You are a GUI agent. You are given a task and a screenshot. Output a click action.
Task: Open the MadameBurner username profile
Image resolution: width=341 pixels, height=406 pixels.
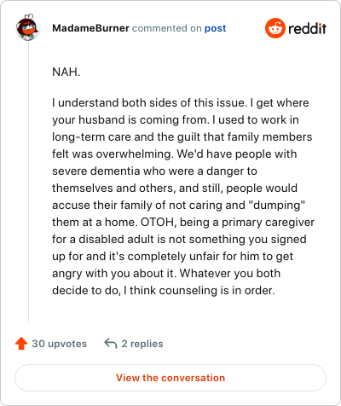click(x=90, y=28)
